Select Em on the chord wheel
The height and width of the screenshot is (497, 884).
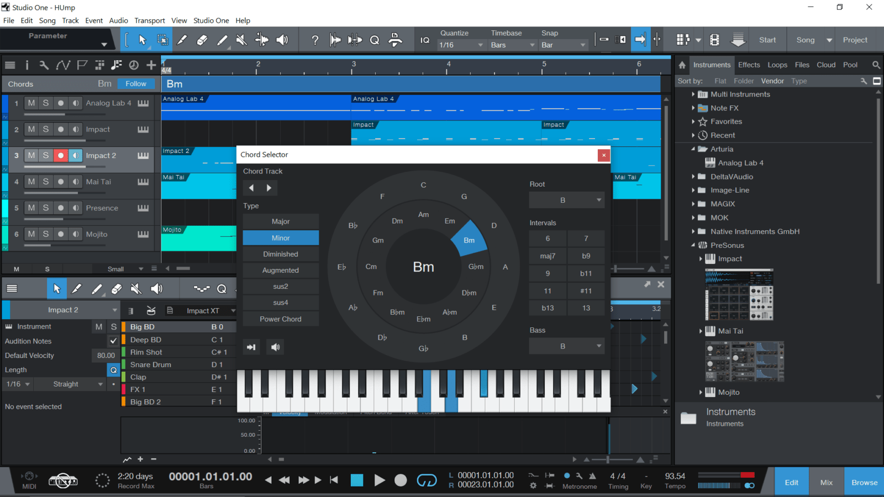[x=450, y=221]
